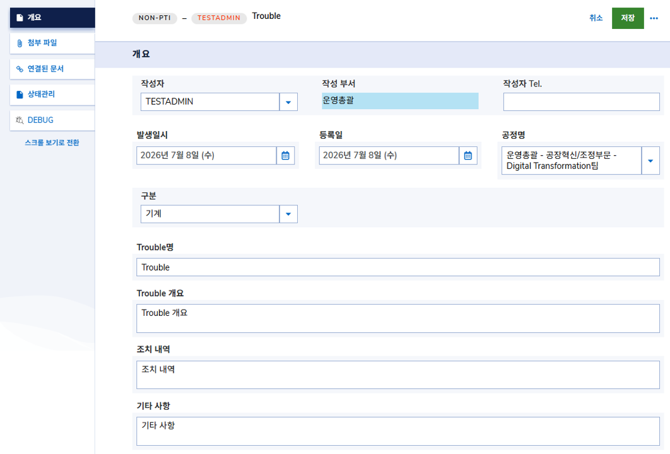The image size is (670, 454).
Task: Click the Trouble 개요 text area
Action: (398, 318)
